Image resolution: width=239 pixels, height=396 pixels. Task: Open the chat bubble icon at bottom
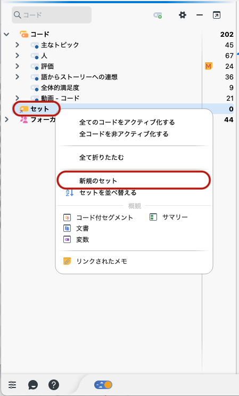click(x=33, y=385)
